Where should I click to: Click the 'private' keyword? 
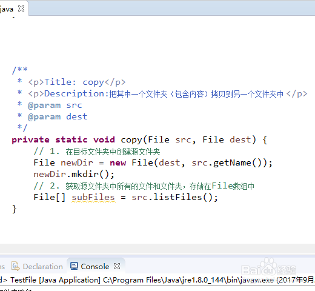point(31,140)
